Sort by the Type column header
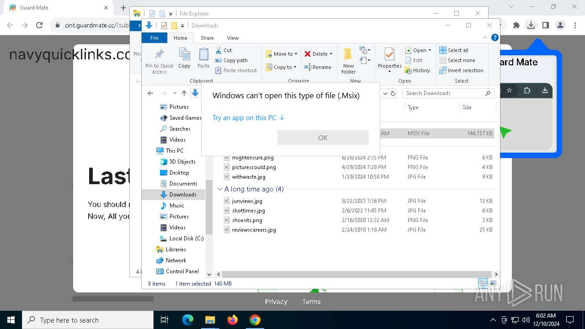 click(431, 107)
